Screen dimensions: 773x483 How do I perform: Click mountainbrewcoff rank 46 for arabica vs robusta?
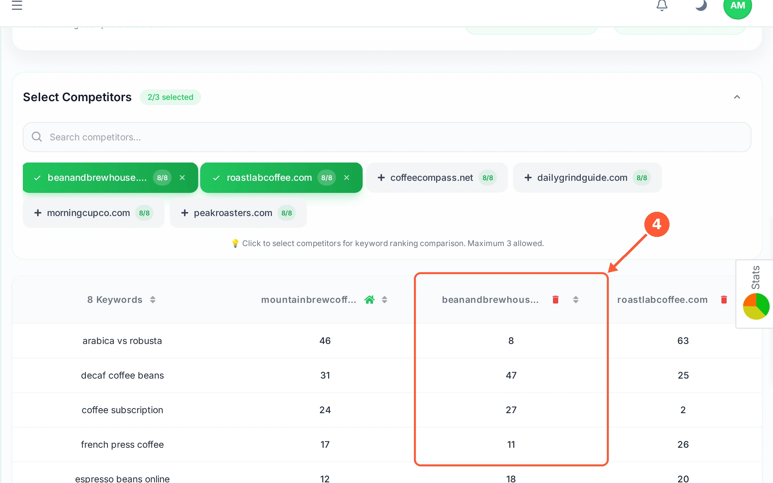pos(325,341)
